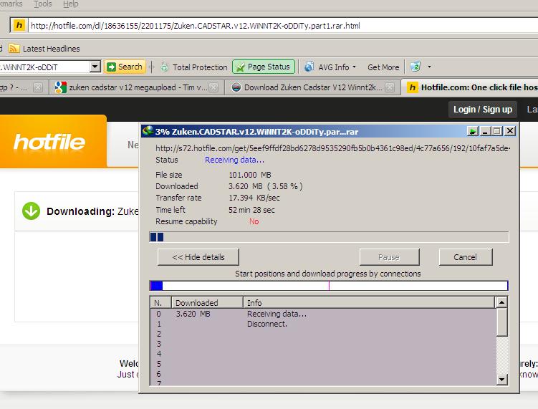The image size is (538, 409).
Task: Click the download manager title bar app icon
Action: pyautogui.click(x=148, y=131)
